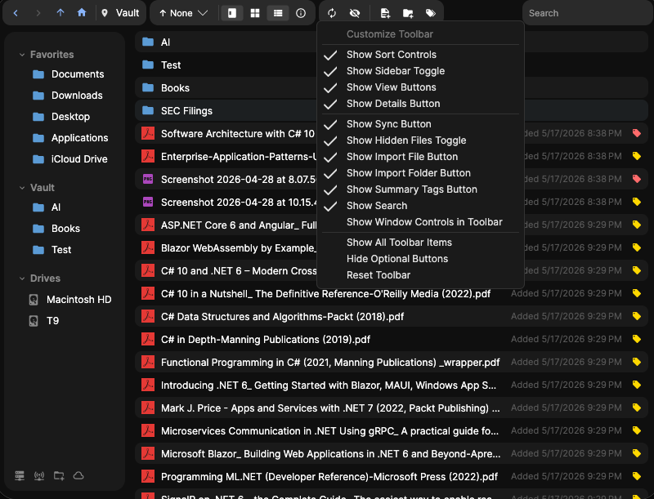Image resolution: width=654 pixels, height=499 pixels.
Task: Select Reset Toolbar
Action: click(x=420, y=275)
